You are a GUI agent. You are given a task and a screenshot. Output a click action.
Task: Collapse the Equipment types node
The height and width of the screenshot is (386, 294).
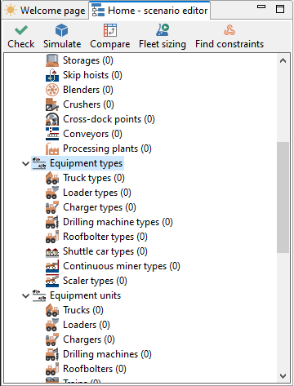25,164
